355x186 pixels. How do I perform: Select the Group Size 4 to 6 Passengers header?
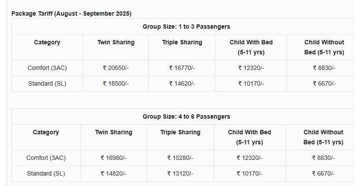tap(186, 116)
